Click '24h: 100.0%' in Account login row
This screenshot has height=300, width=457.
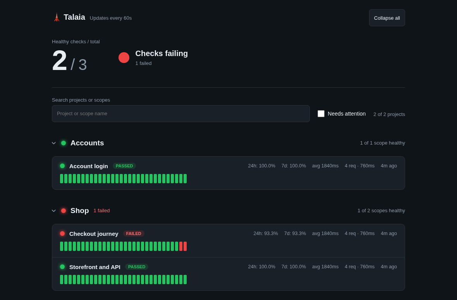pyautogui.click(x=261, y=166)
